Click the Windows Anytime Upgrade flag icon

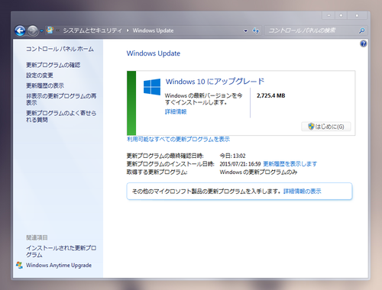click(x=19, y=265)
